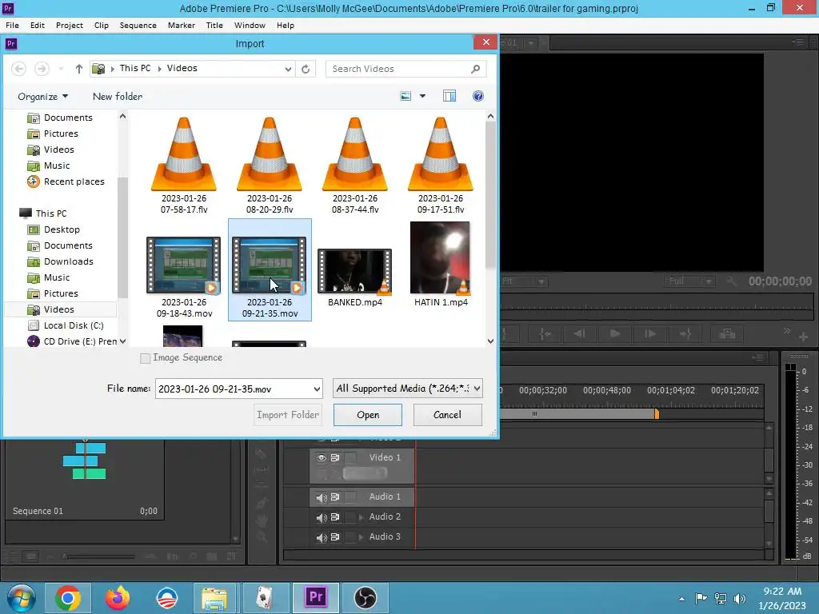This screenshot has height=614, width=819.
Task: Open the Edit menu
Action: [37, 25]
